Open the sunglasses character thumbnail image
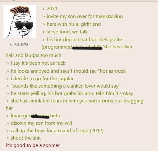Image resolution: width=158 pixels, height=151 pixels. click(x=20, y=21)
